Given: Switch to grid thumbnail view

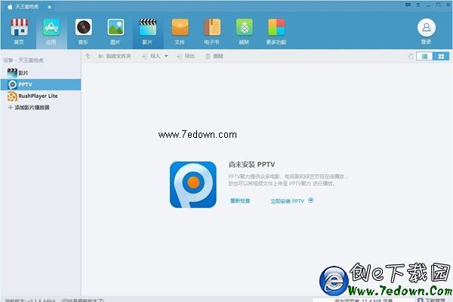Looking at the screenshot, I should (x=441, y=56).
